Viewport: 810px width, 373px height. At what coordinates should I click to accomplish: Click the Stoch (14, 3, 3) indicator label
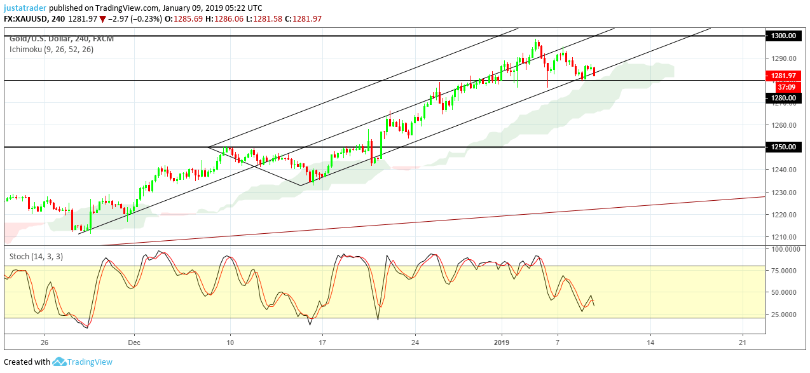[36, 256]
